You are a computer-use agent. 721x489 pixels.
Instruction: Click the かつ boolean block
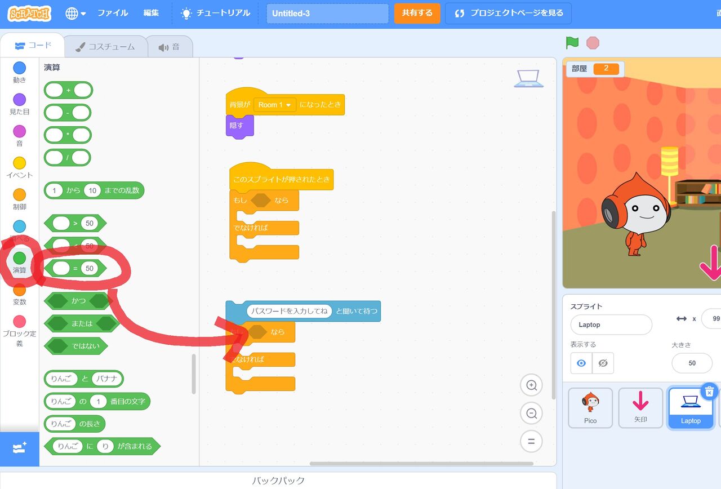tap(78, 301)
